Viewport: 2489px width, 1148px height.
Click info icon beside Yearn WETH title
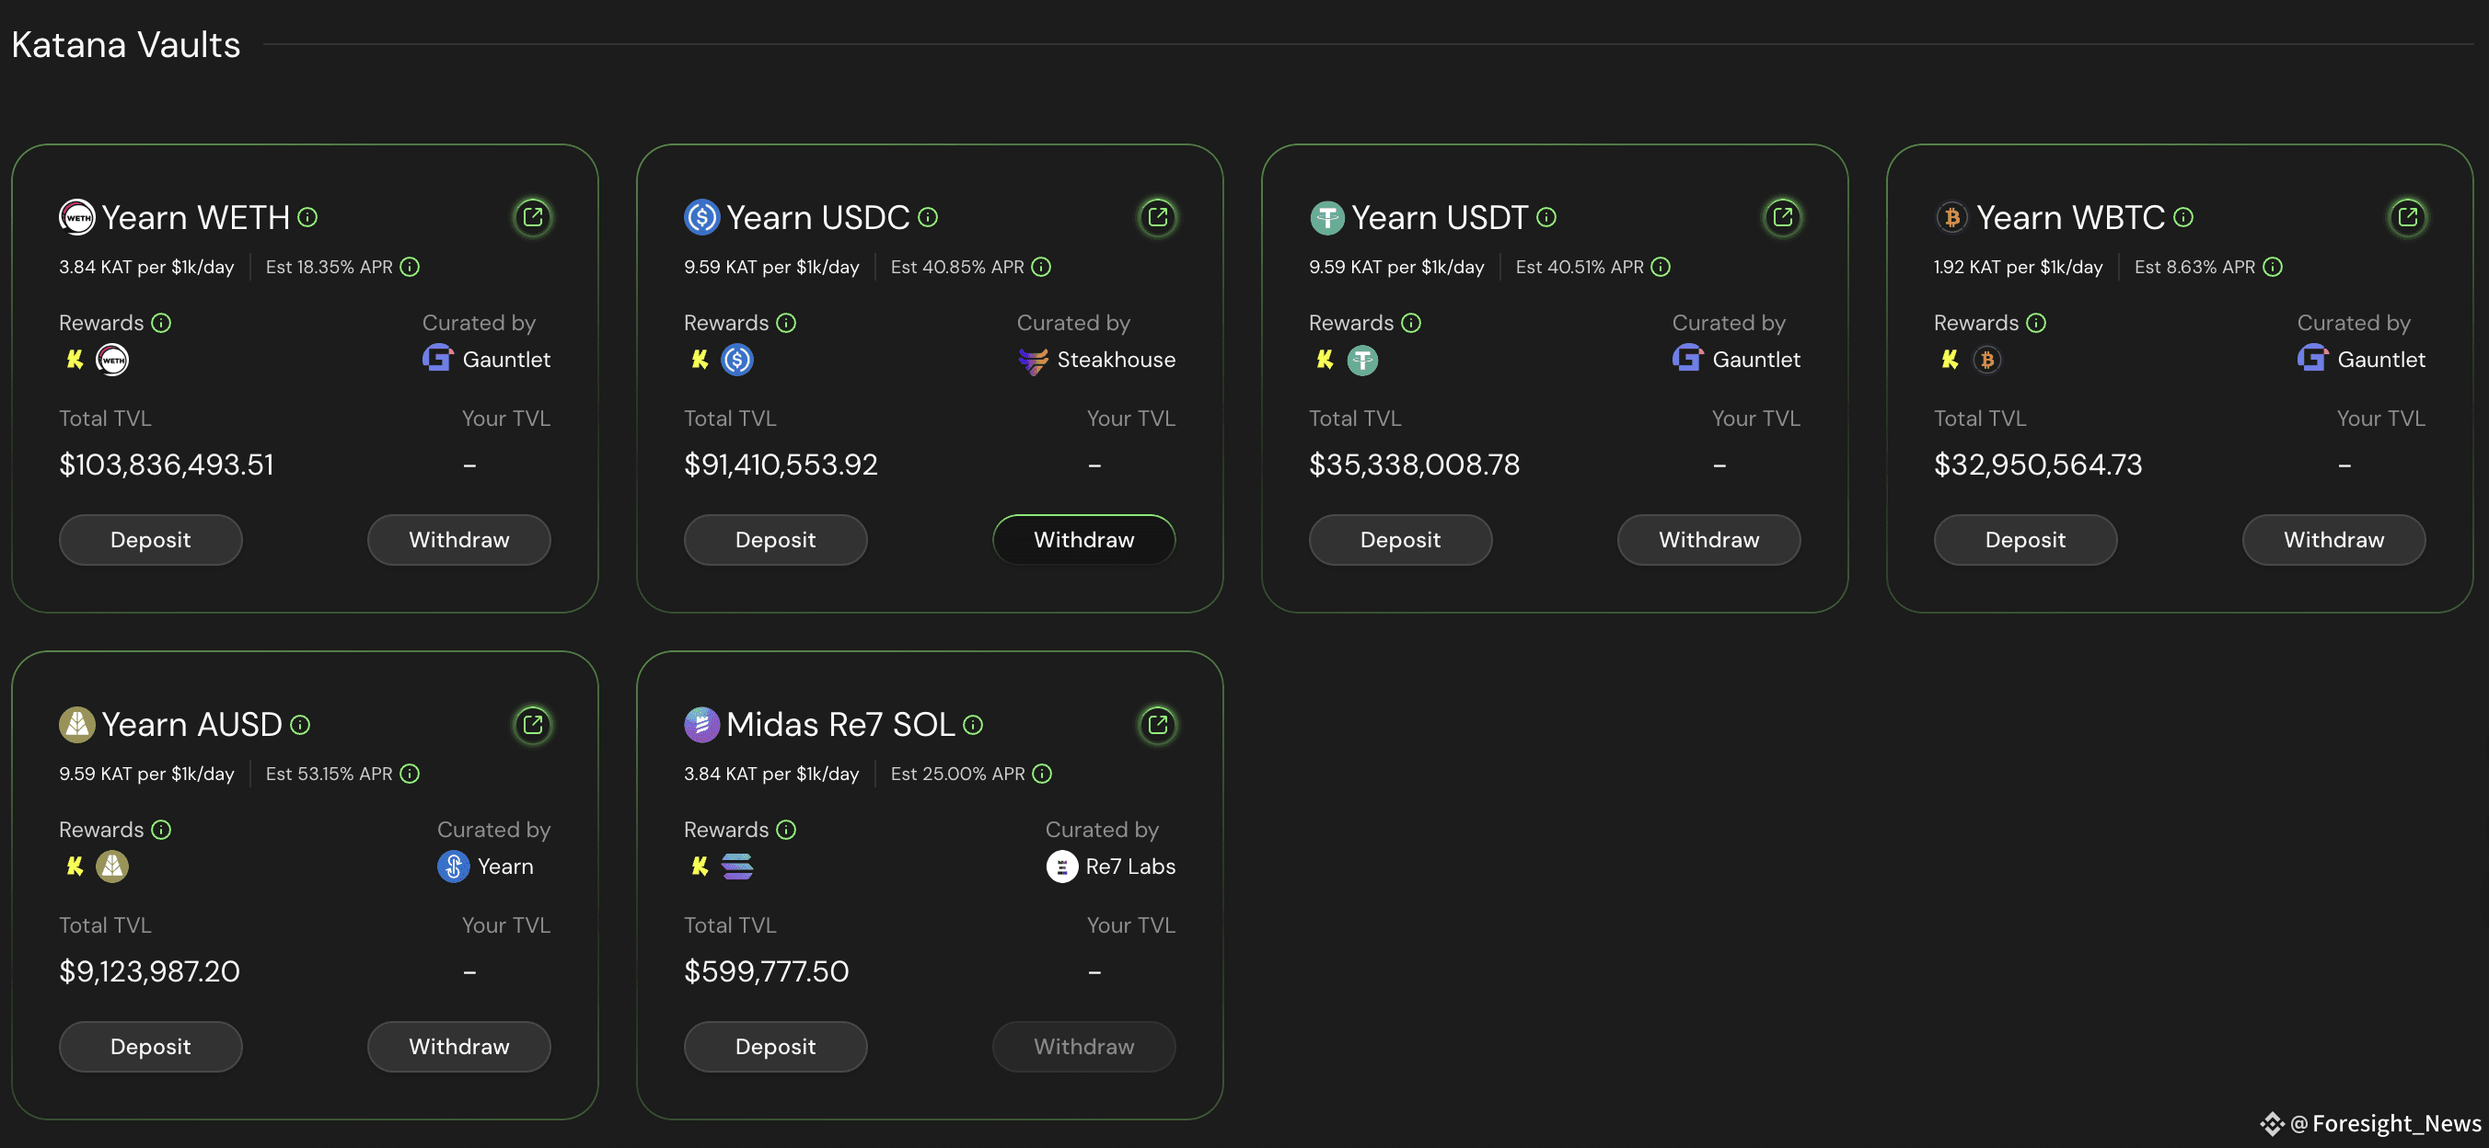pyautogui.click(x=307, y=217)
